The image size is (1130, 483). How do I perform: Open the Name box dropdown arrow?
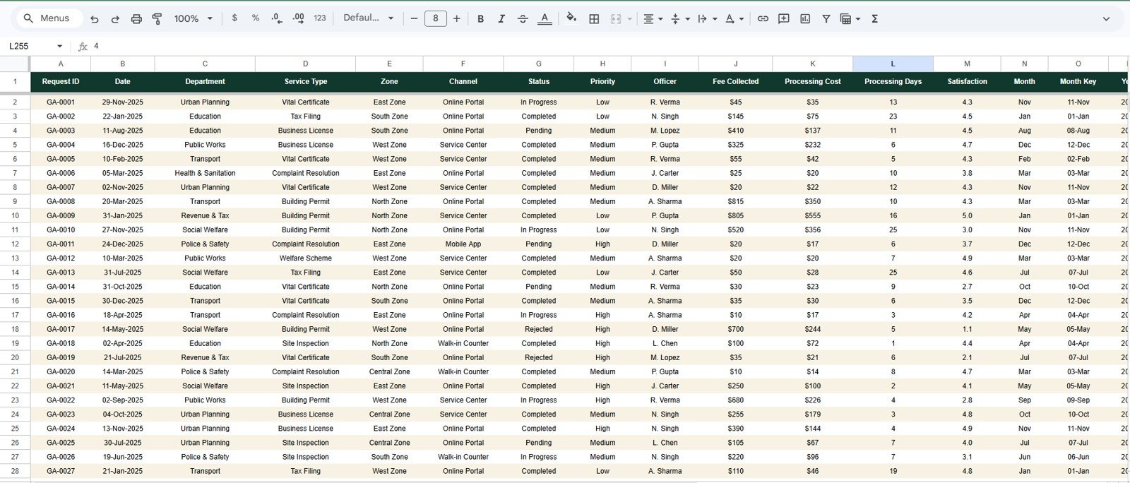(59, 47)
